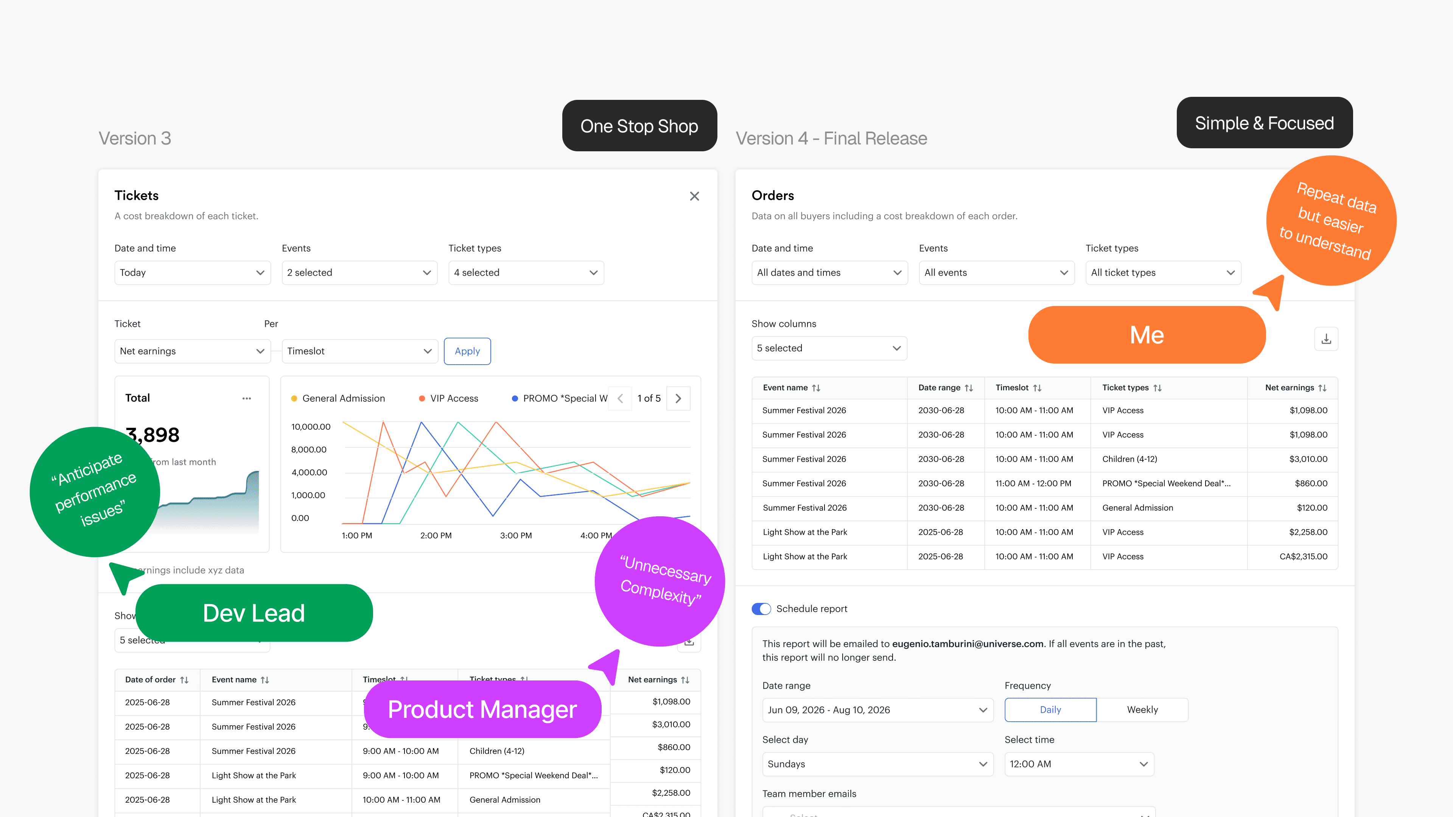This screenshot has height=817, width=1453.
Task: Go to the next chart legend page
Action: pyautogui.click(x=678, y=398)
